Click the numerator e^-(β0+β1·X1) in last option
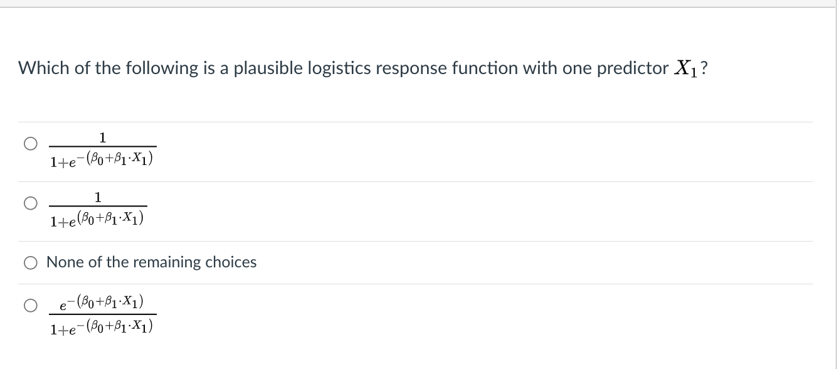Screen dimensions: 839x369 pyautogui.click(x=102, y=301)
